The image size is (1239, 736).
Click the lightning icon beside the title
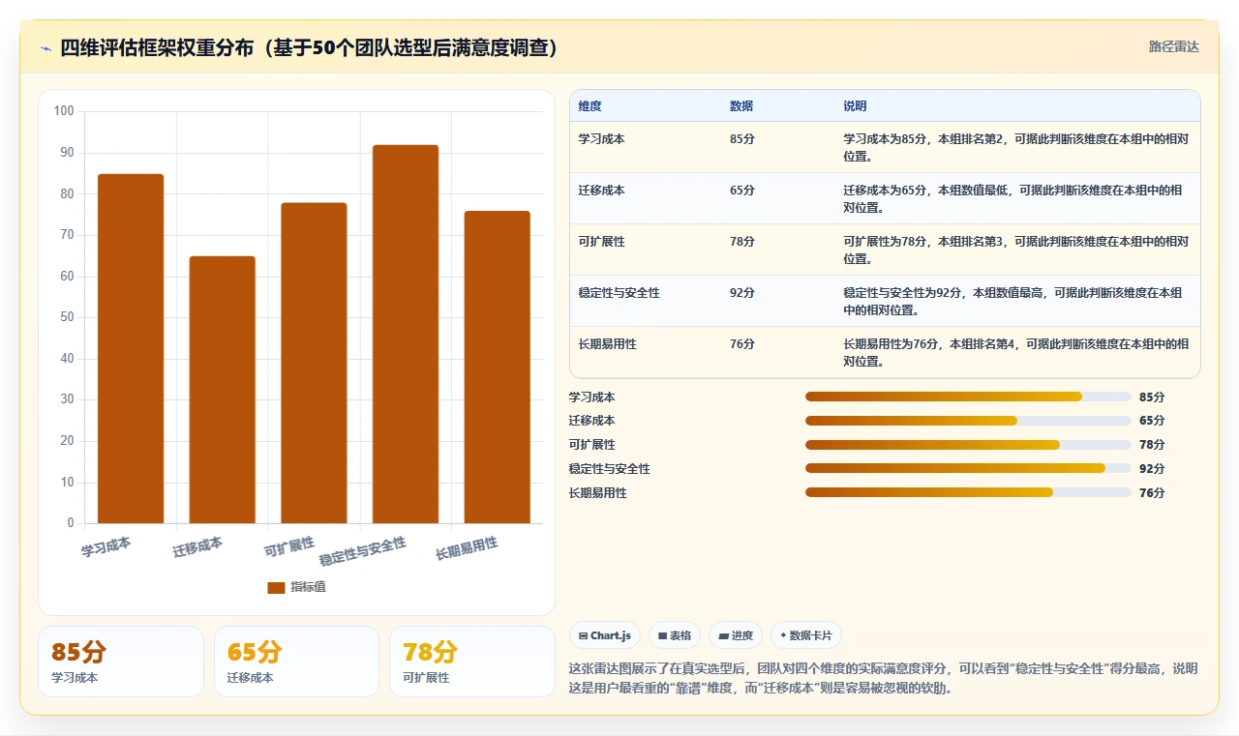(x=45, y=48)
